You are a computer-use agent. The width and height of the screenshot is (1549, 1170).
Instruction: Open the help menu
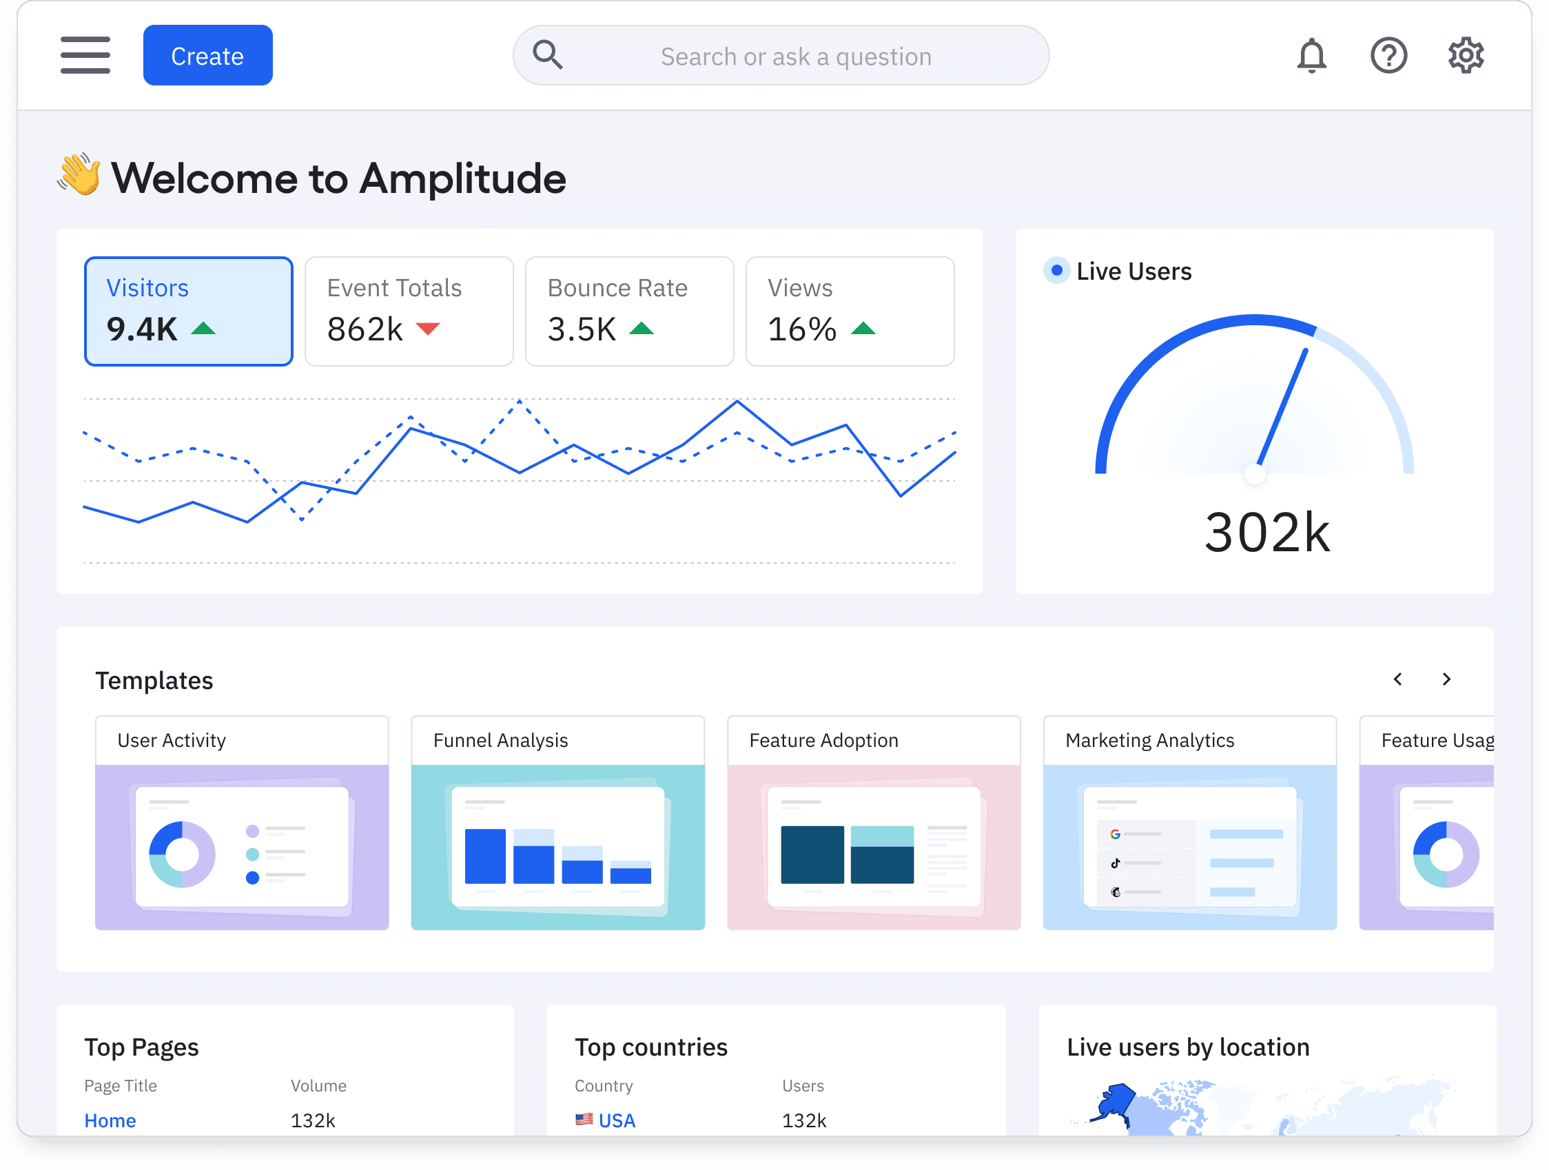(x=1388, y=54)
